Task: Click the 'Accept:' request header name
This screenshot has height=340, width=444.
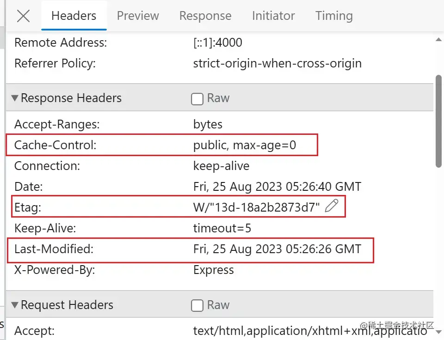Action: click(x=34, y=331)
